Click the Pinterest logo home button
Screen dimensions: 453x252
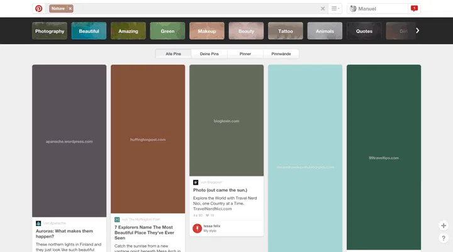coord(39,9)
